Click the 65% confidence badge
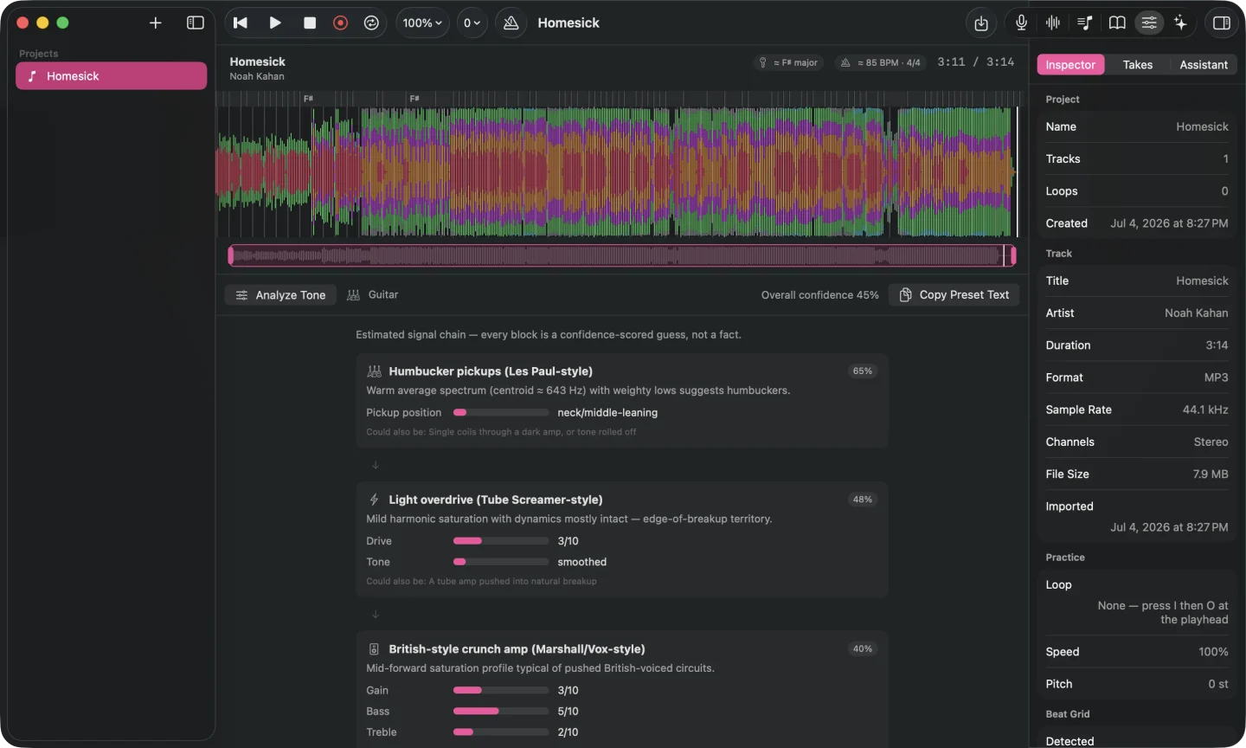The image size is (1246, 748). tap(863, 371)
